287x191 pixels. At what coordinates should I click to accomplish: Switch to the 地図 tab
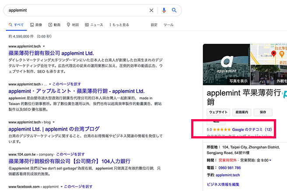pos(73,25)
